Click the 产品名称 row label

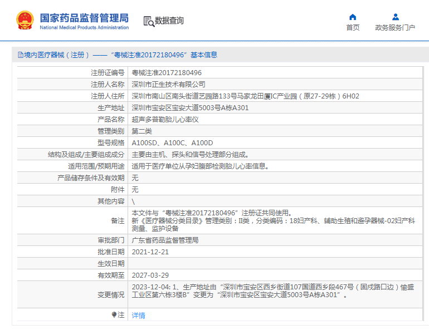click(111, 120)
